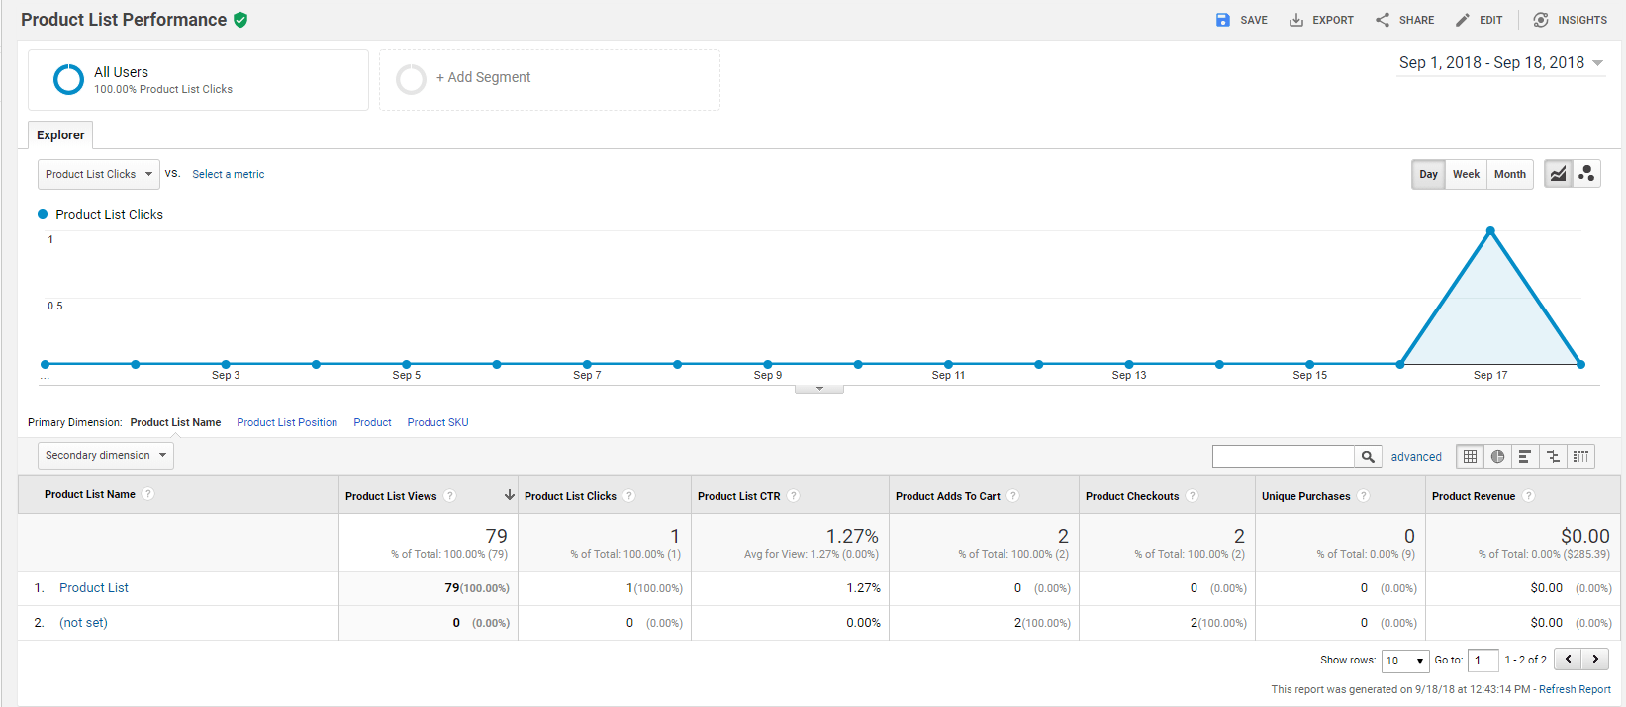Open the Product List row link
The width and height of the screenshot is (1626, 707).
pyautogui.click(x=94, y=587)
